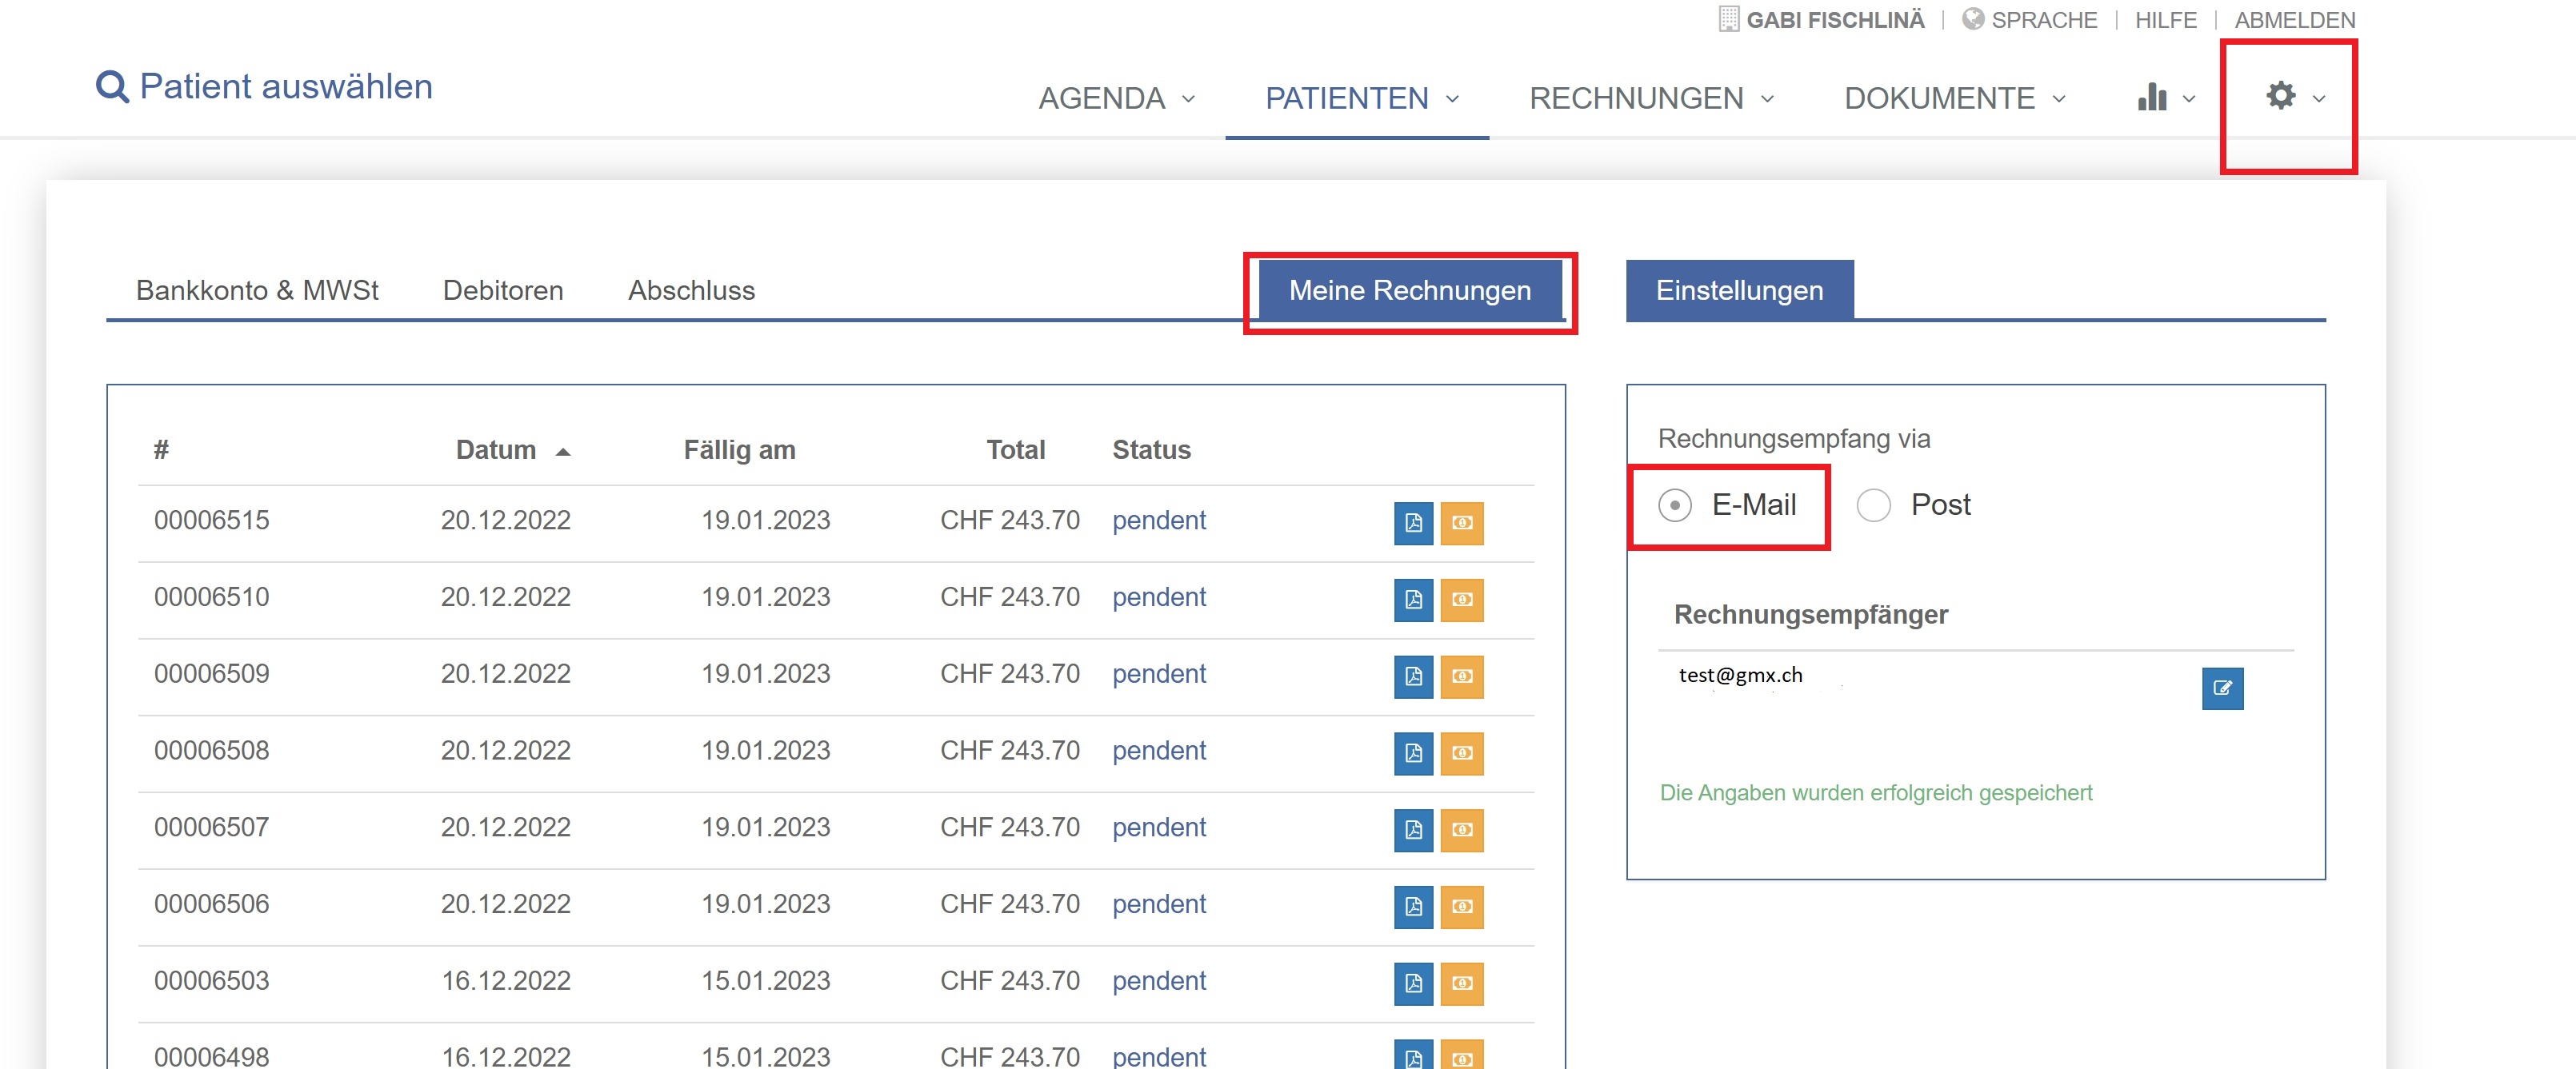
Task: Open PDF icon for invoice 00006509
Action: tap(1413, 676)
